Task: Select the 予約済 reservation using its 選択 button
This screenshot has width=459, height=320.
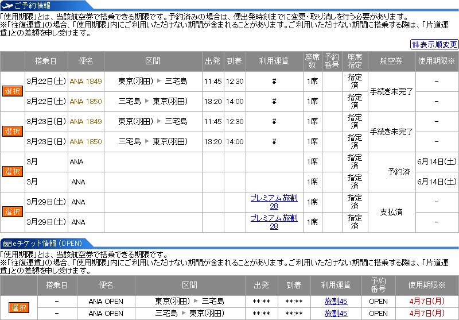Action: (13, 171)
